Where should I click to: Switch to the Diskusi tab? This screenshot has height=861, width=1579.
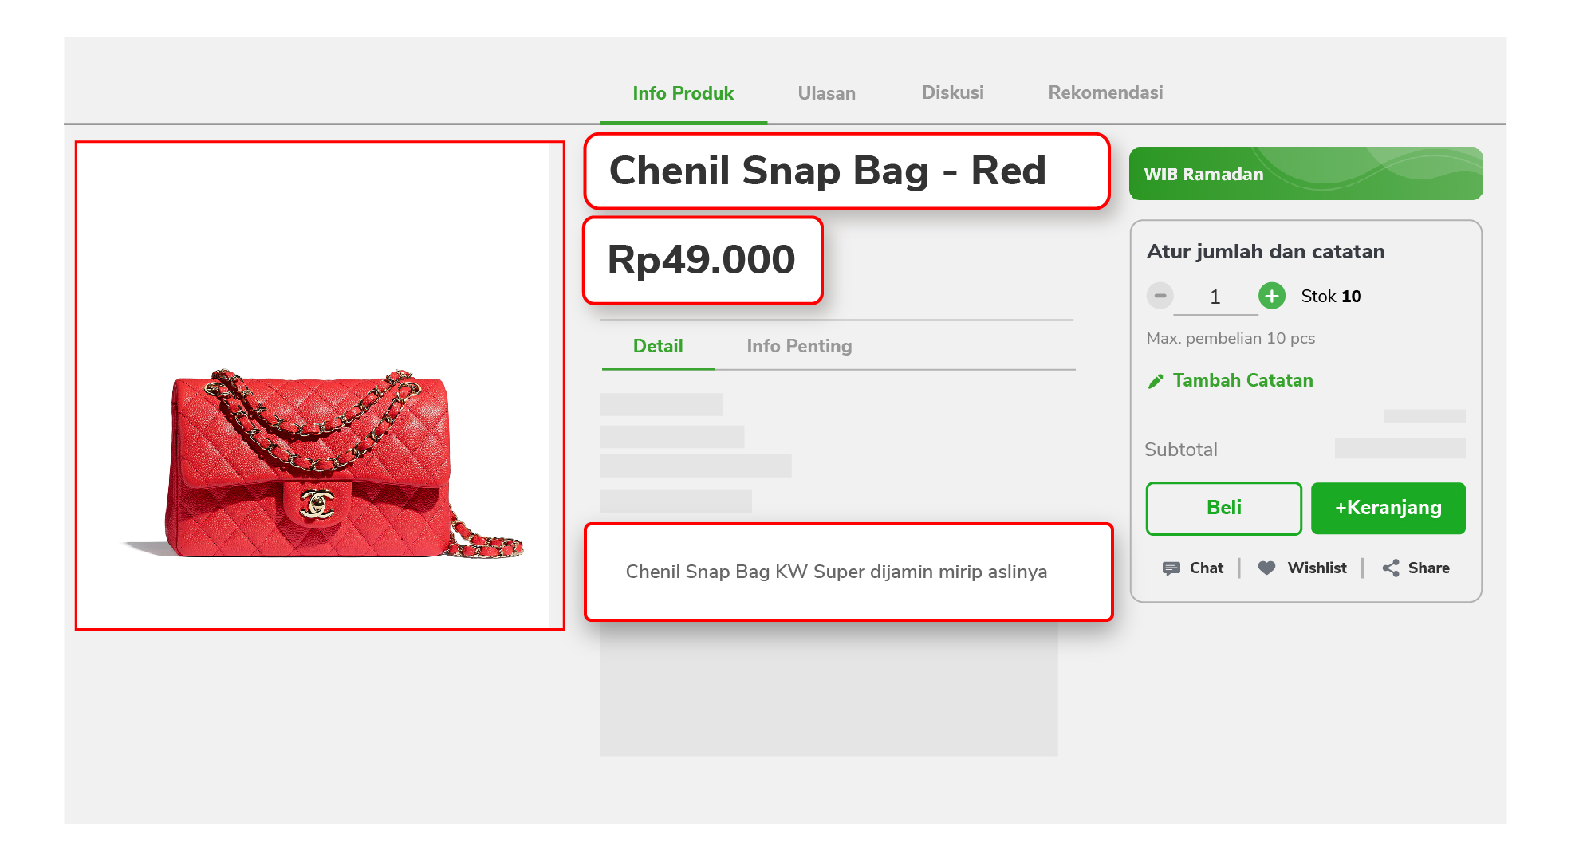pyautogui.click(x=952, y=92)
